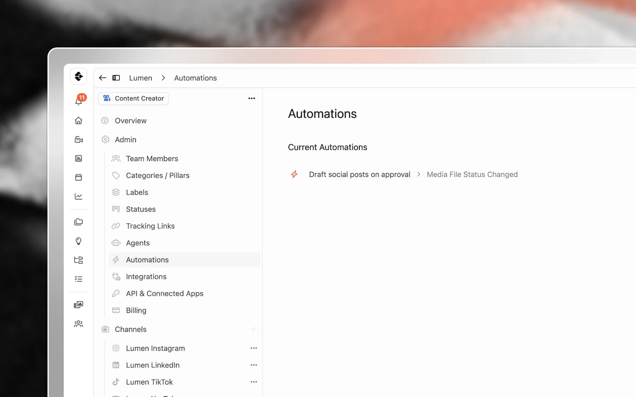Screen dimensions: 636x397
Task: Open the image media icon in left rail
Action: tap(79, 159)
